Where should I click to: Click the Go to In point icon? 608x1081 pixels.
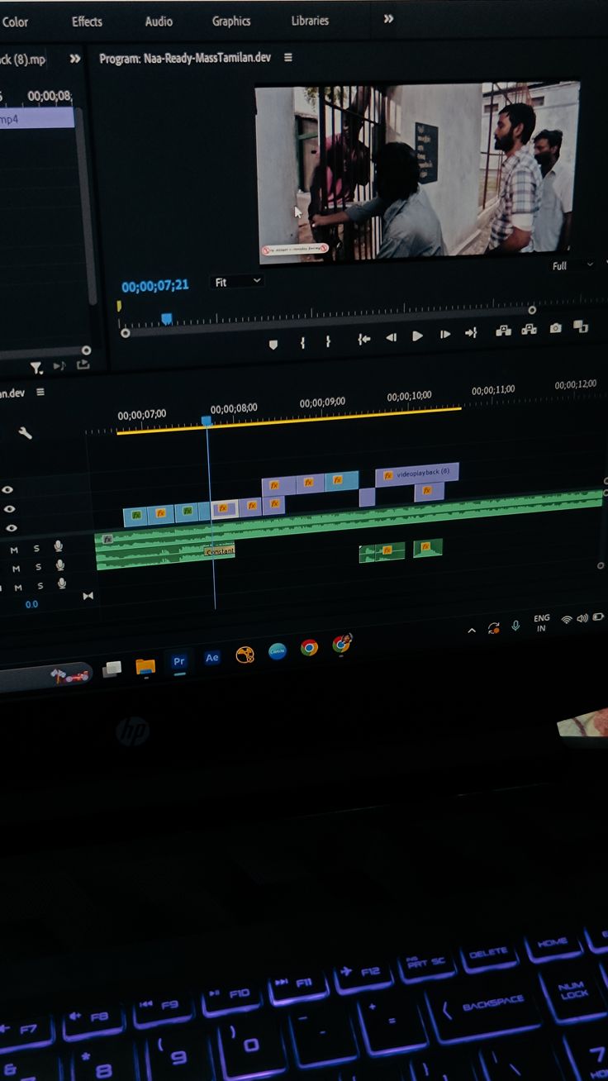tap(363, 339)
